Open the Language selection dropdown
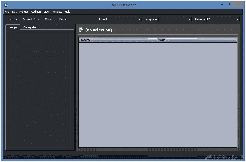The image size is (246, 162). 189,19
